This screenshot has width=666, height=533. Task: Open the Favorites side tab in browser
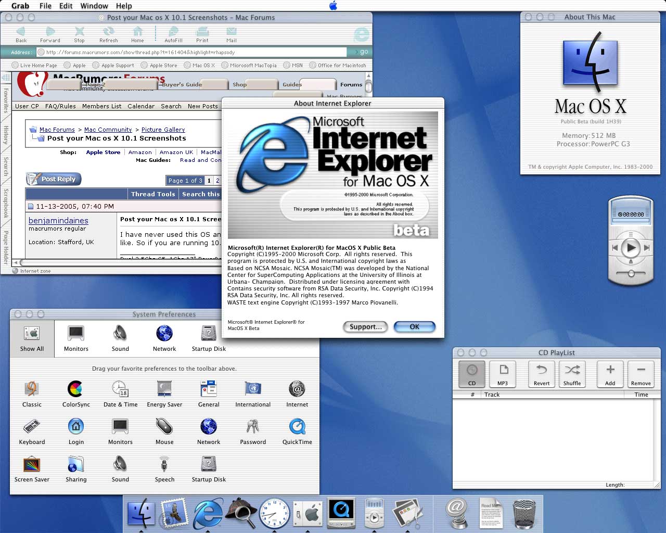coord(6,100)
